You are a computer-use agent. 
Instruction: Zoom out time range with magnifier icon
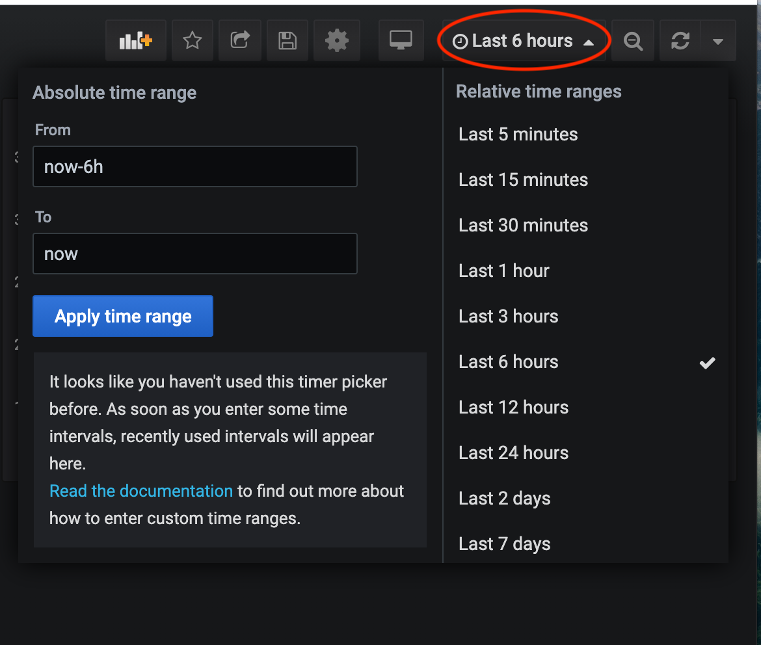point(632,41)
